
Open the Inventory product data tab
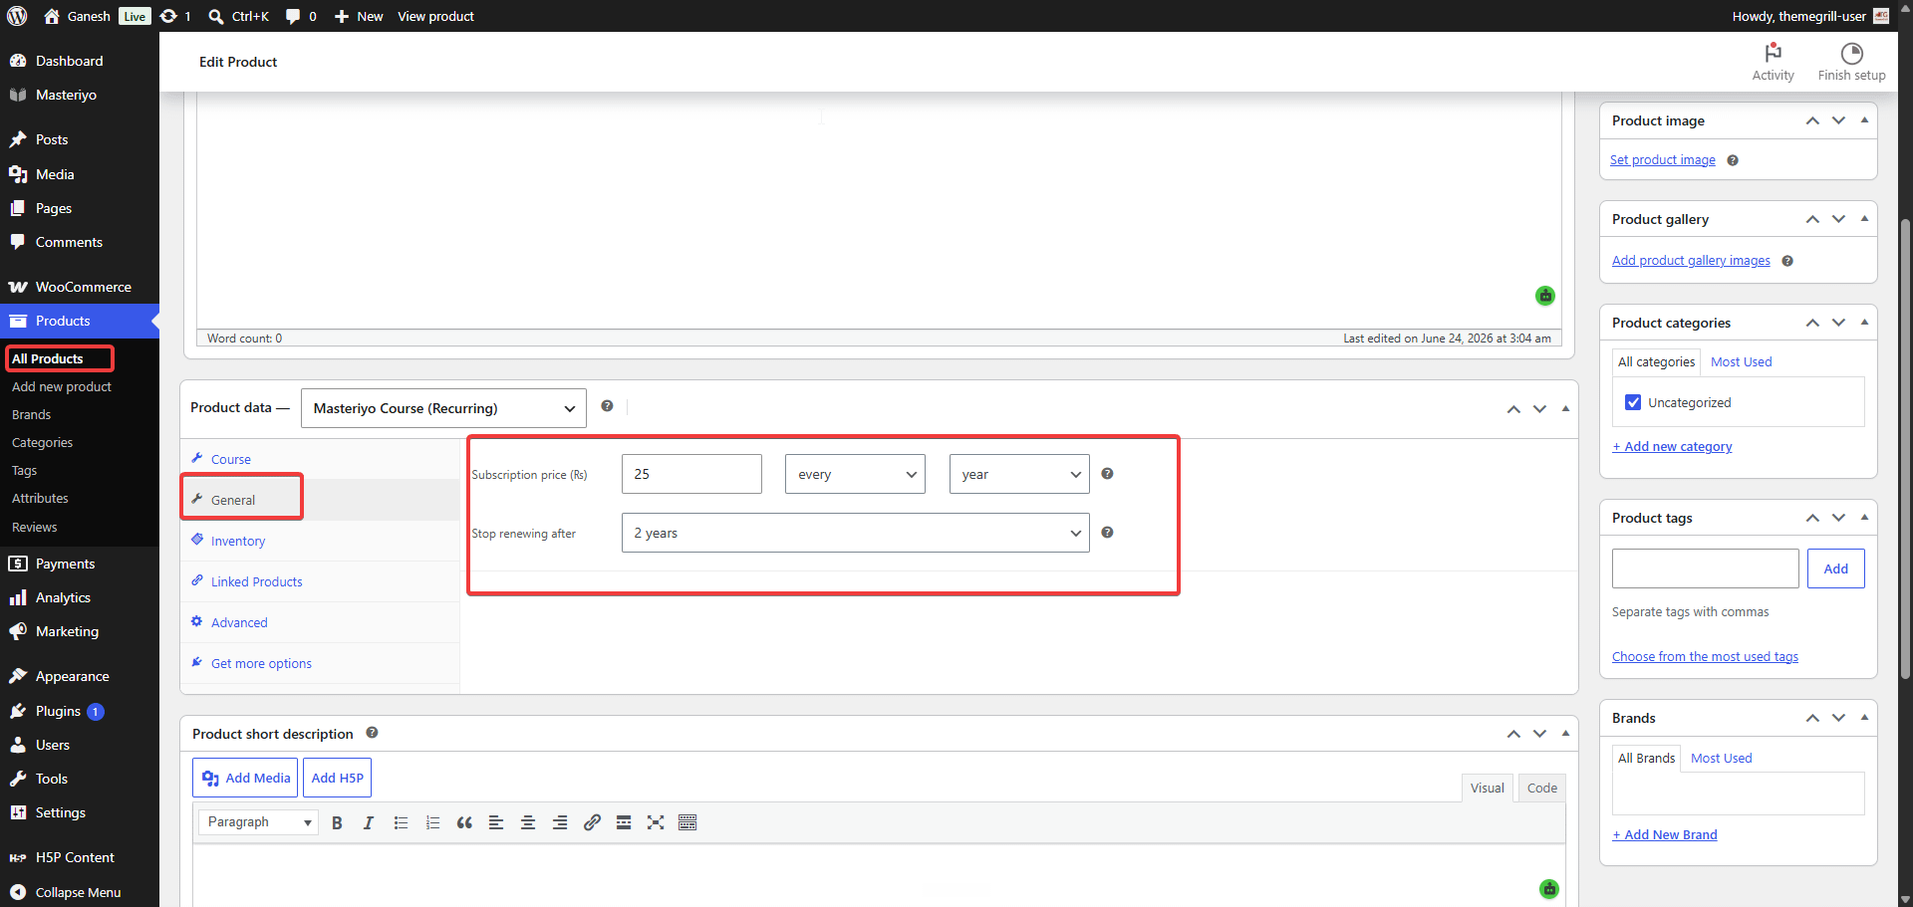tap(238, 541)
